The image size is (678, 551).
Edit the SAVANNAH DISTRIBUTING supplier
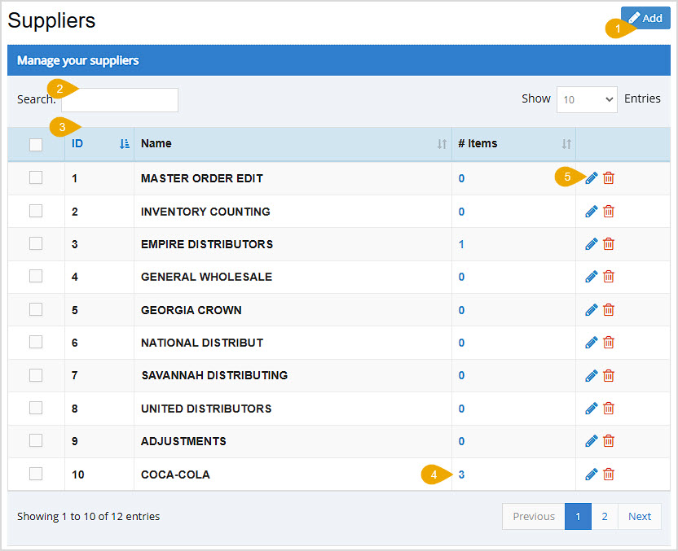(x=591, y=375)
